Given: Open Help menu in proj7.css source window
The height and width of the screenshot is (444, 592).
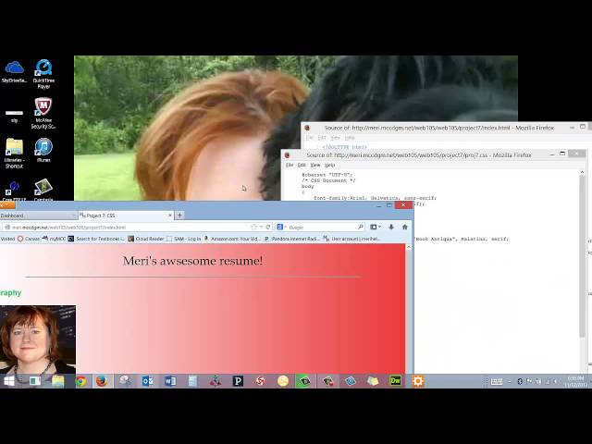Looking at the screenshot, I should coord(329,165).
